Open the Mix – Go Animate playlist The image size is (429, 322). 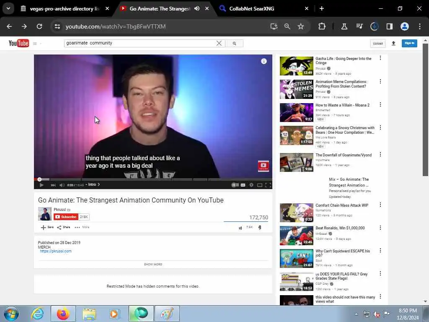[x=349, y=182]
